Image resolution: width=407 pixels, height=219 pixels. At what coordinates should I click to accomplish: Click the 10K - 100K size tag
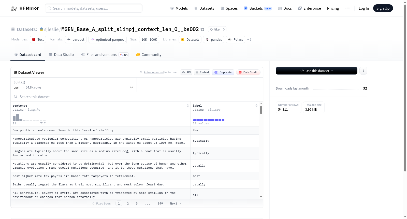(149, 39)
